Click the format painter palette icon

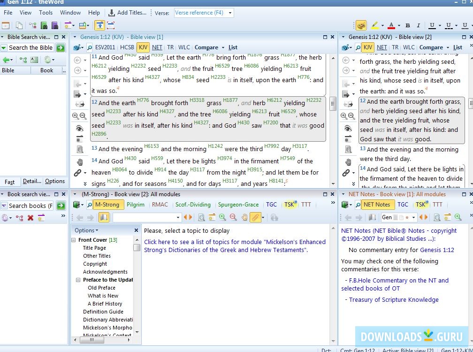pos(361,25)
